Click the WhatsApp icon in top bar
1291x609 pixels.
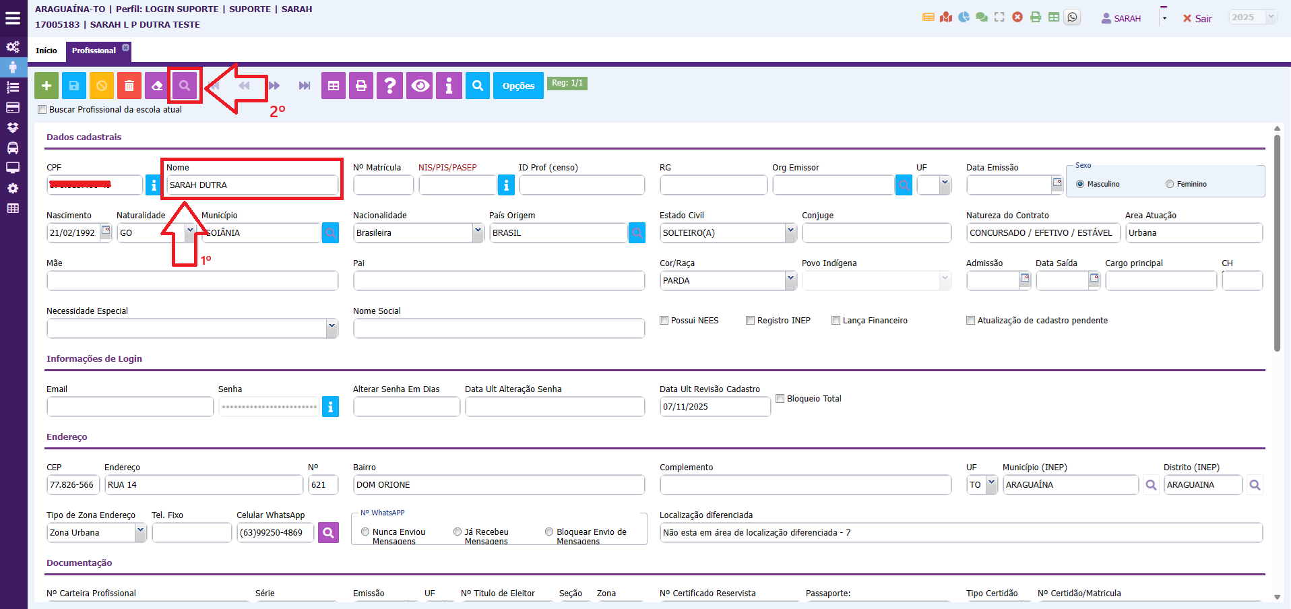coord(1072,18)
